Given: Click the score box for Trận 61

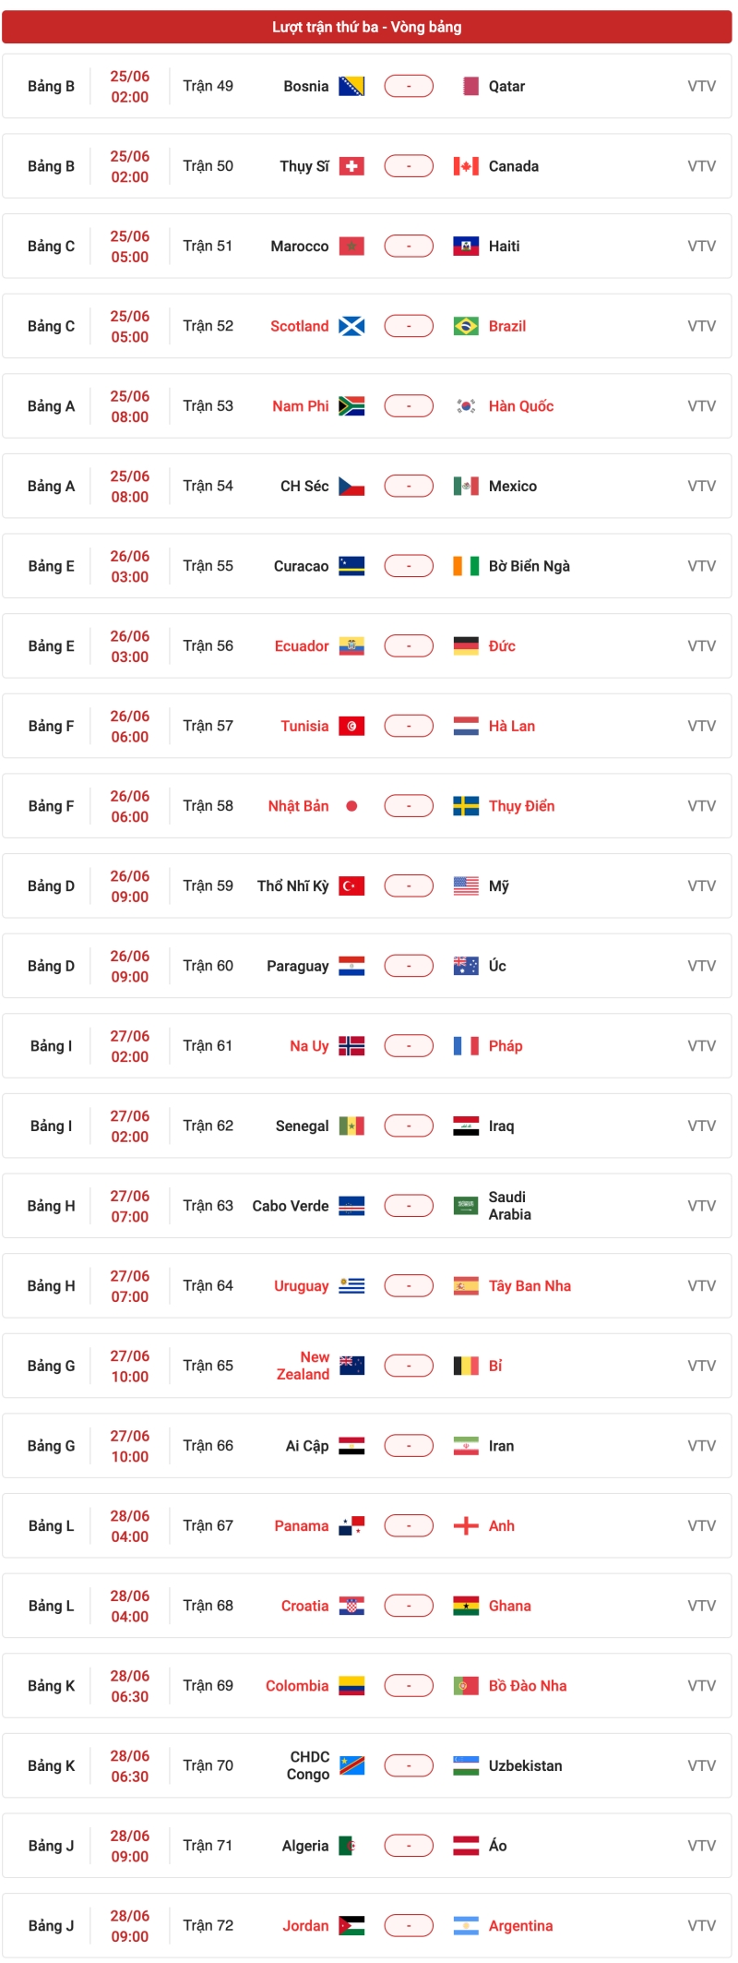Looking at the screenshot, I should (x=409, y=1046).
